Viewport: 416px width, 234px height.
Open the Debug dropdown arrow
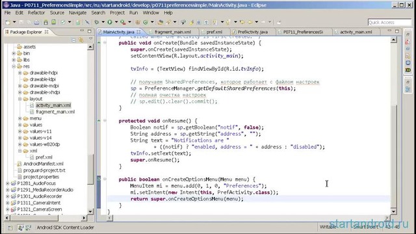coord(103,22)
